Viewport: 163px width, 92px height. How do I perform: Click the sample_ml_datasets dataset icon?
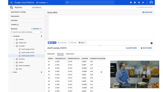pos(17,66)
